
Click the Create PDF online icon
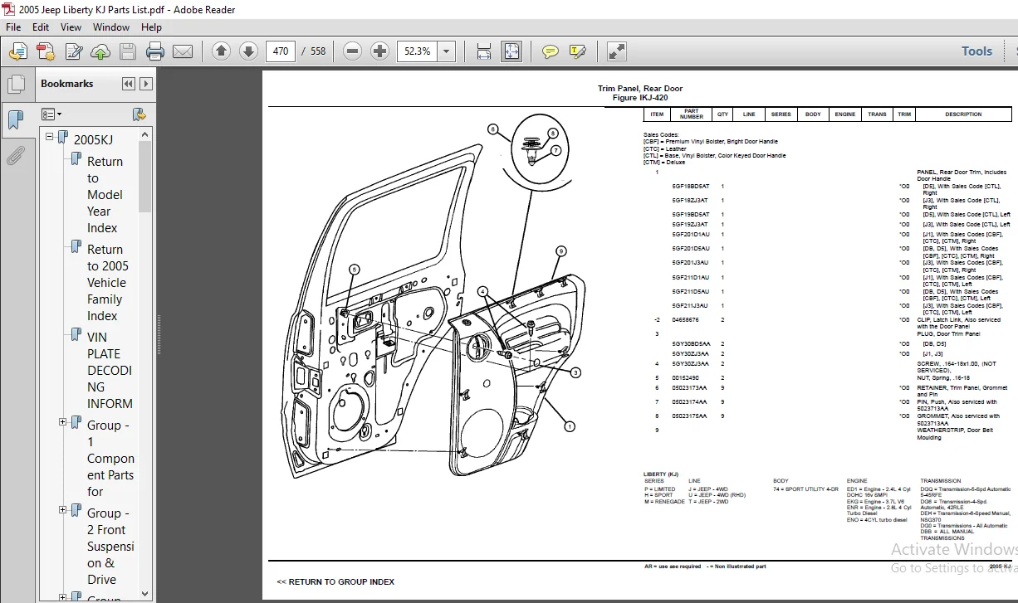(45, 51)
